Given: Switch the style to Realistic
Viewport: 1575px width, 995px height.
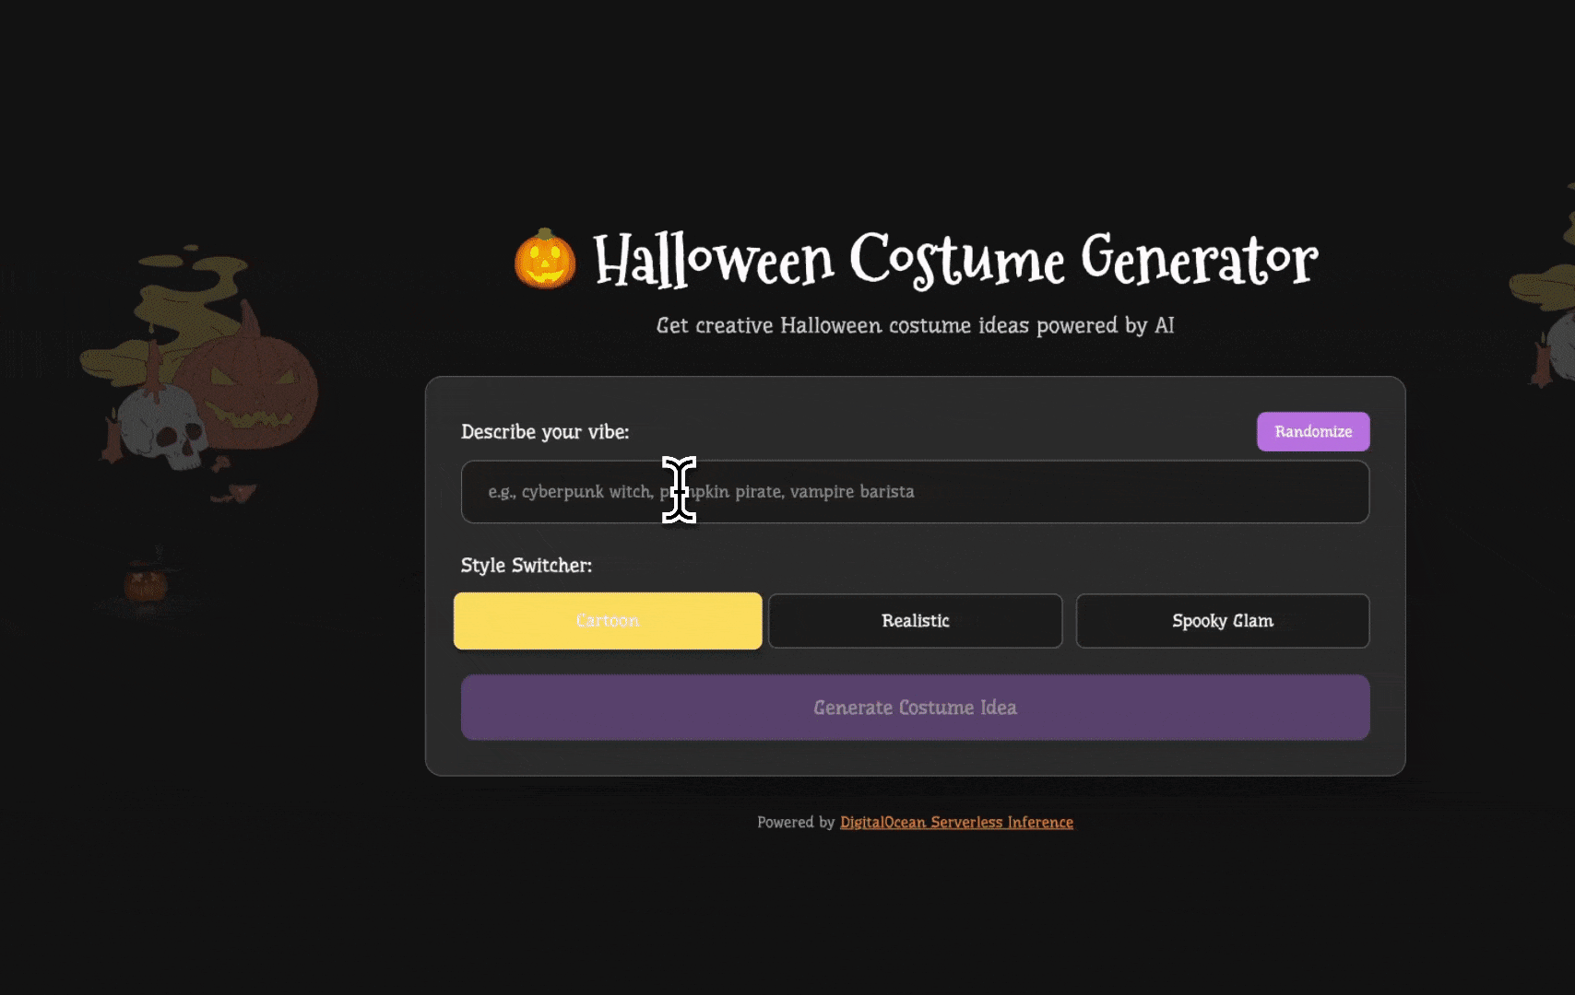Looking at the screenshot, I should (x=915, y=621).
